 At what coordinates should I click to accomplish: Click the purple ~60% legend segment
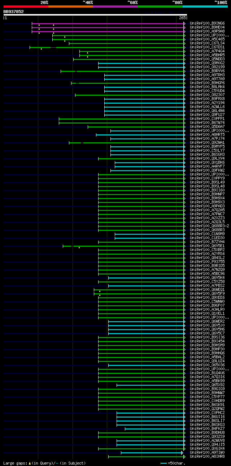(x=115, y=7)
